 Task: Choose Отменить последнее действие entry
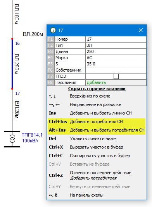[97, 175]
